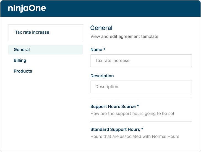The width and height of the screenshot is (201, 152).
Task: Click the Description field label
Action: coord(102,76)
